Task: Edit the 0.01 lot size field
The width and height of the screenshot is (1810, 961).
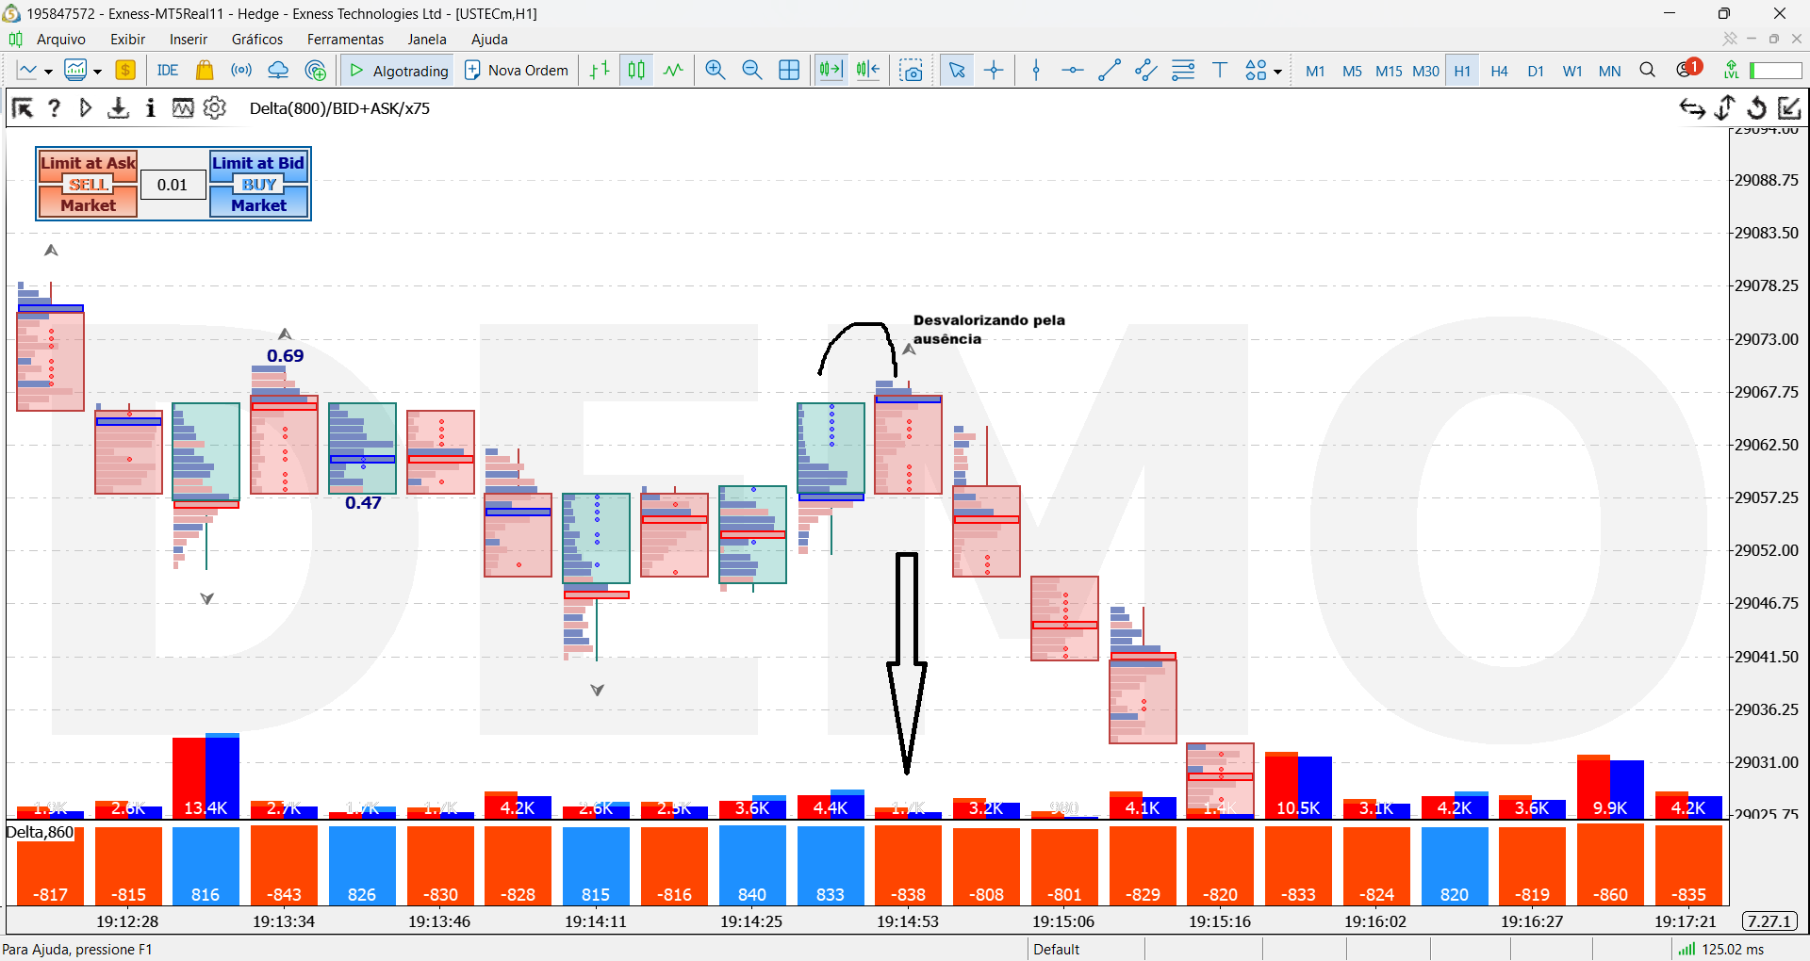Action: coord(173,185)
